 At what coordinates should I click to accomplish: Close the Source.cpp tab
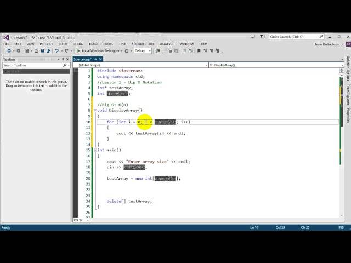click(100, 59)
